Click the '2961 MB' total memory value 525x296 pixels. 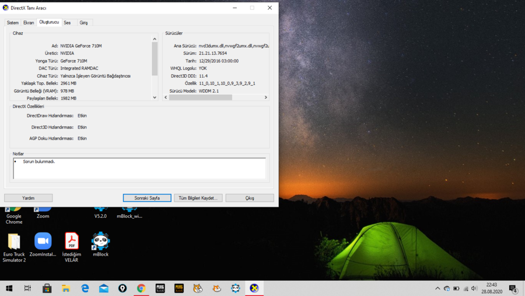pos(68,83)
